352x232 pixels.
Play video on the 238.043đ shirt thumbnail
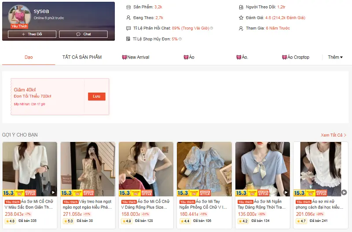click(x=53, y=192)
